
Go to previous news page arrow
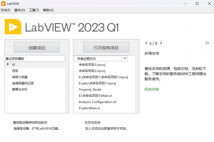146,43
